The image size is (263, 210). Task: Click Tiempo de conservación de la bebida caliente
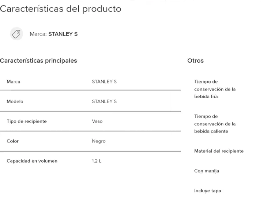(x=215, y=124)
